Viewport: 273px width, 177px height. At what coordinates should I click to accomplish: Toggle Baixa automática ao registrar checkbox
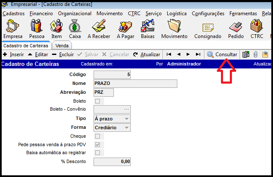coord(98,152)
